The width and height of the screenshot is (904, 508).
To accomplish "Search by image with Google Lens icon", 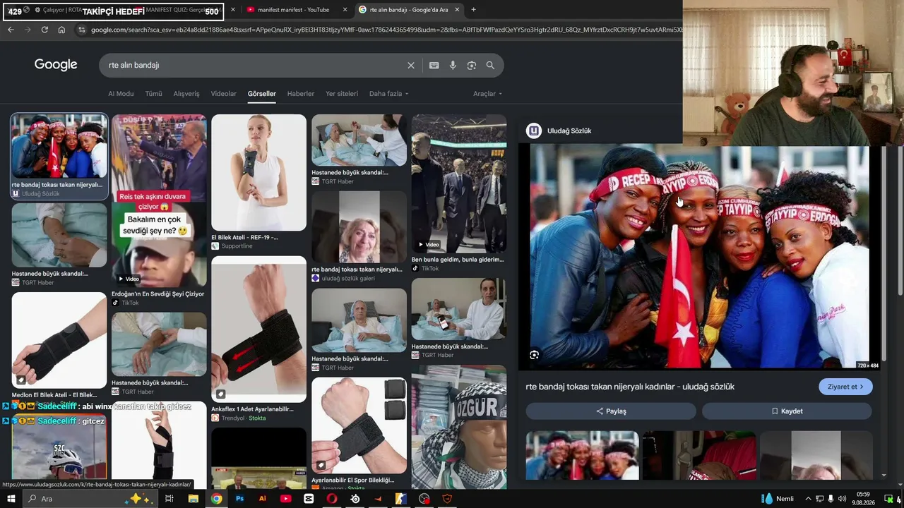I will (472, 66).
